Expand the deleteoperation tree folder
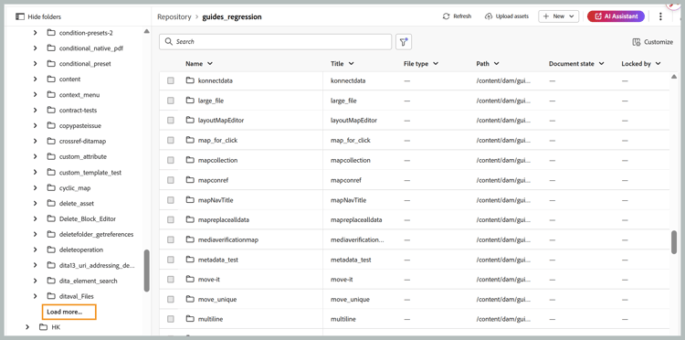The image size is (685, 340). coord(35,250)
